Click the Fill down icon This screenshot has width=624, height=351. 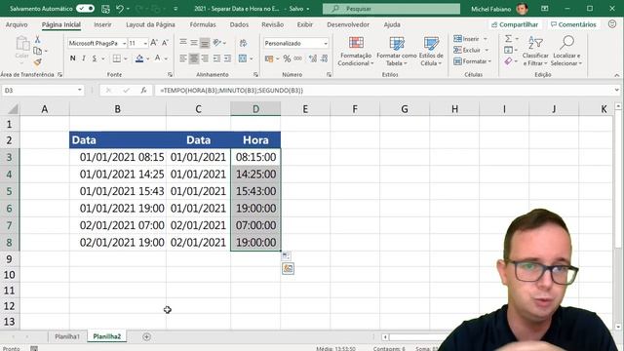508,50
